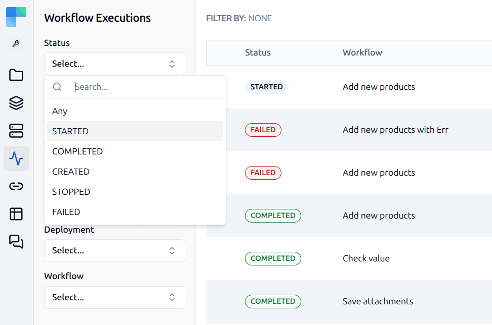Open the Status select dropdown

(x=114, y=64)
